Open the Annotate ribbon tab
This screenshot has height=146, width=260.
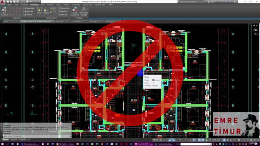click(x=24, y=5)
